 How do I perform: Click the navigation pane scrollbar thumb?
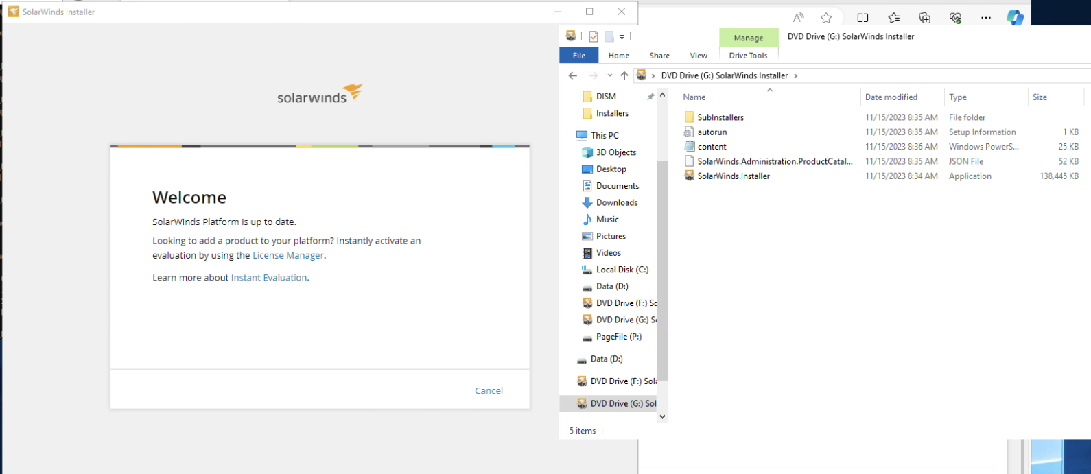[x=662, y=271]
